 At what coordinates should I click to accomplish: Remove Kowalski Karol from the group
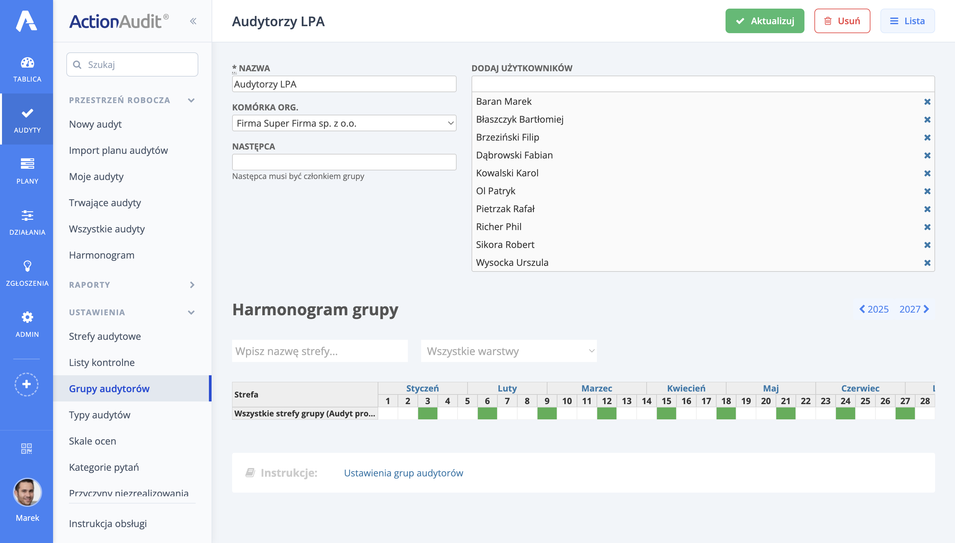[927, 173]
